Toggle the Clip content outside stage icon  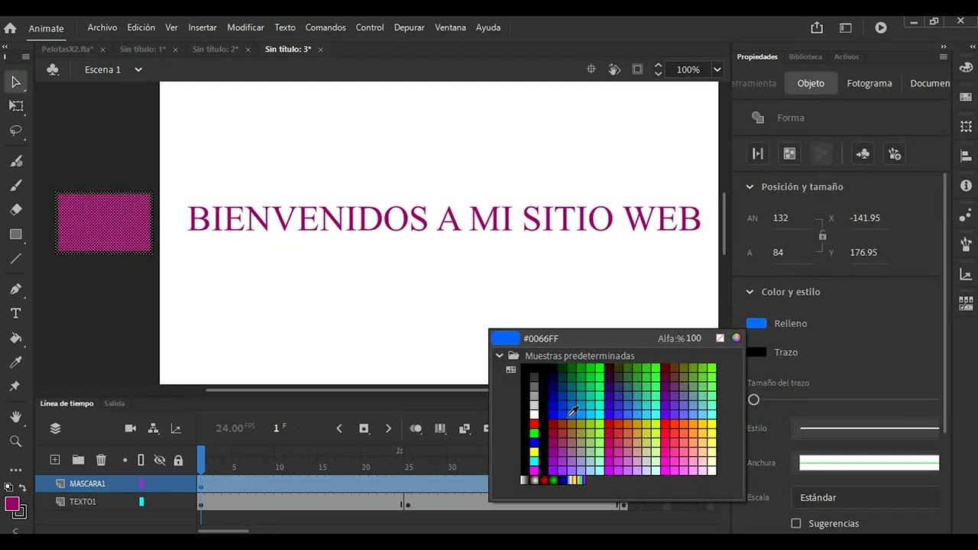click(637, 70)
